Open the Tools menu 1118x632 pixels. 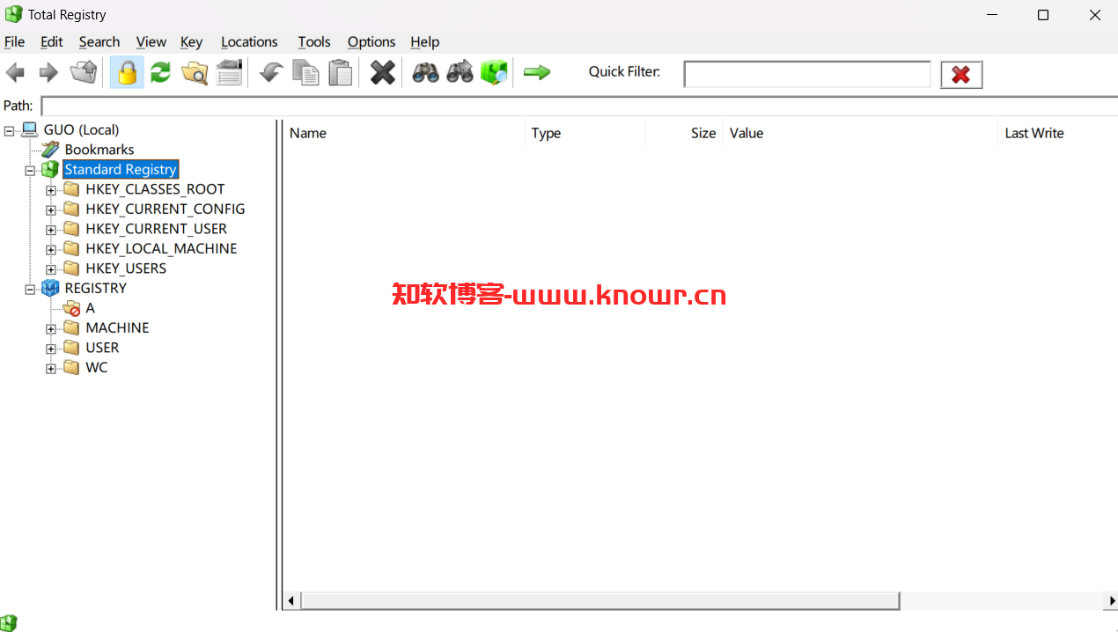(x=314, y=41)
